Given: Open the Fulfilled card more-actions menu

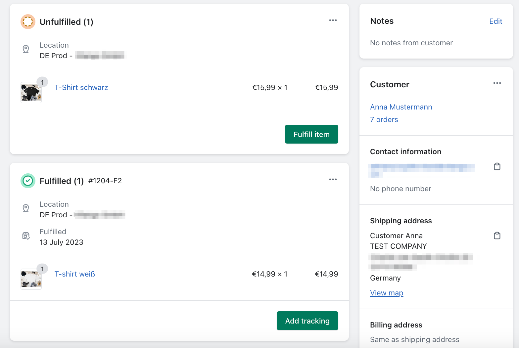Looking at the screenshot, I should pos(333,180).
